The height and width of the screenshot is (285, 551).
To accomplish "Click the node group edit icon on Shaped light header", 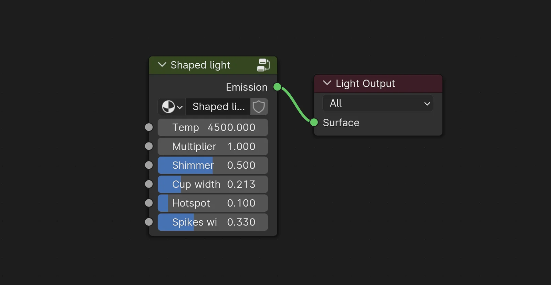I will click(x=264, y=65).
